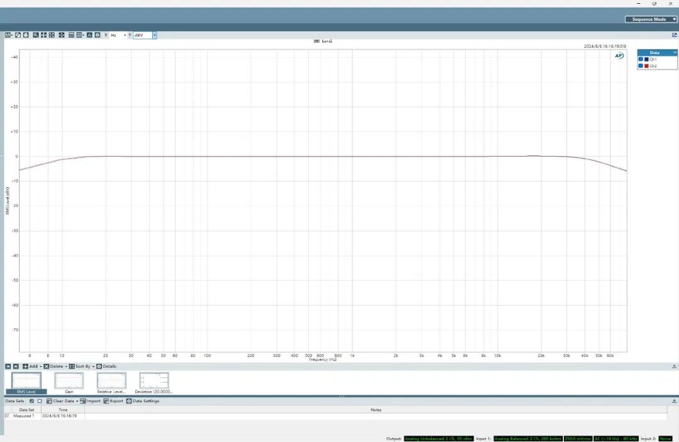The width and height of the screenshot is (679, 442).
Task: Open Data Settings
Action: [143, 401]
